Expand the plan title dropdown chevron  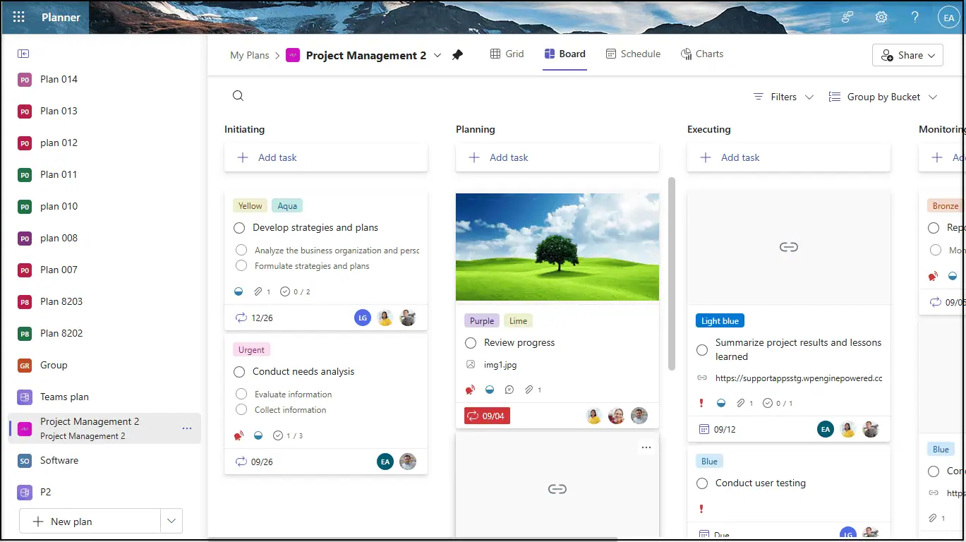(x=437, y=55)
